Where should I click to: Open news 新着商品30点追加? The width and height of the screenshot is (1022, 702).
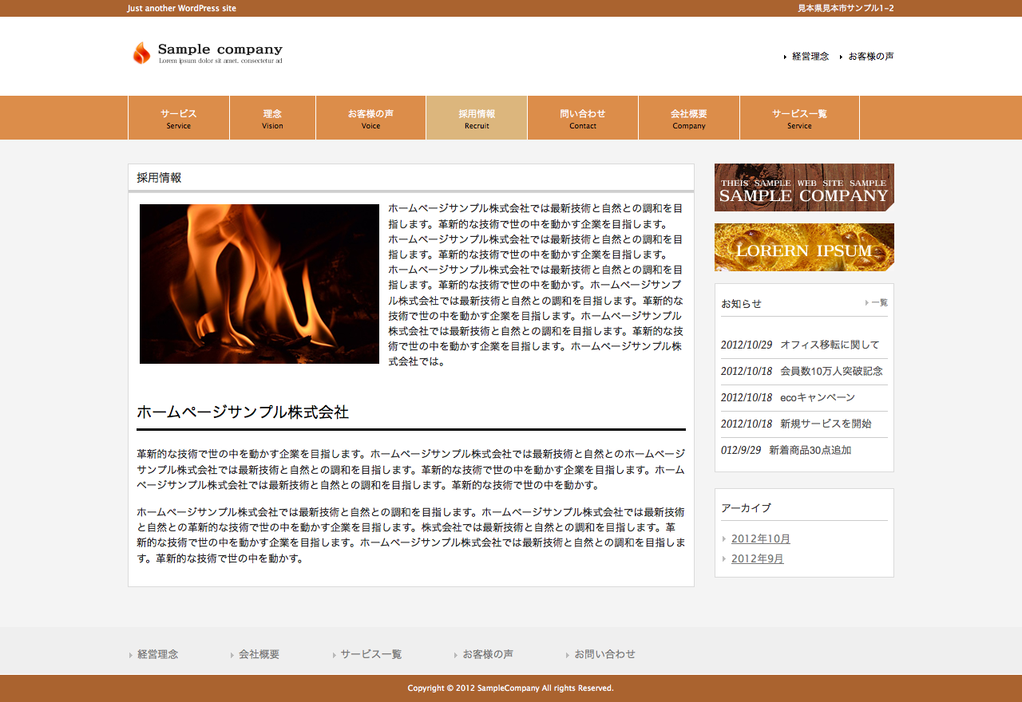point(810,450)
